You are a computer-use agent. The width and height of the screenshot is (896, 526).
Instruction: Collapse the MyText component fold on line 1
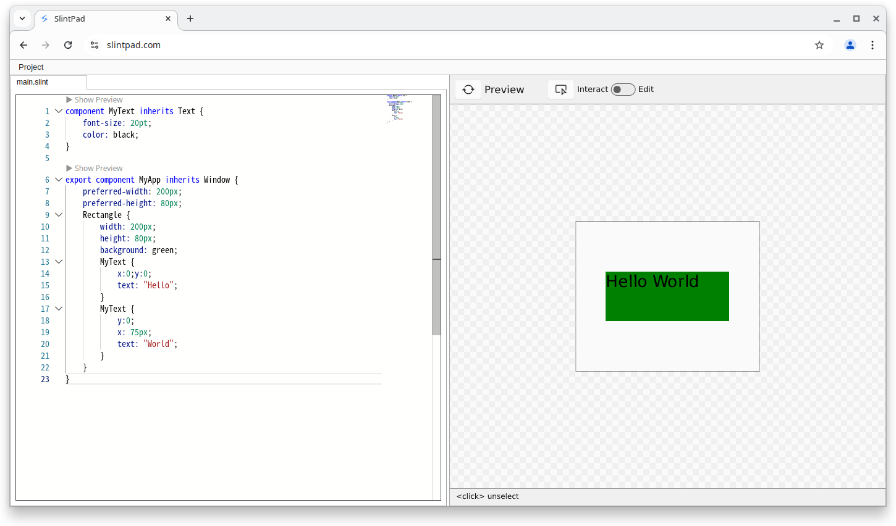coord(59,111)
